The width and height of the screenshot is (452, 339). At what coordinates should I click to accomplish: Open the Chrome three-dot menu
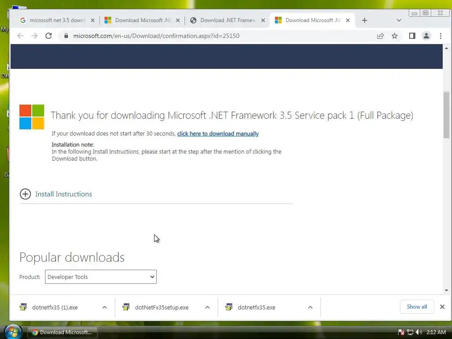[441, 36]
